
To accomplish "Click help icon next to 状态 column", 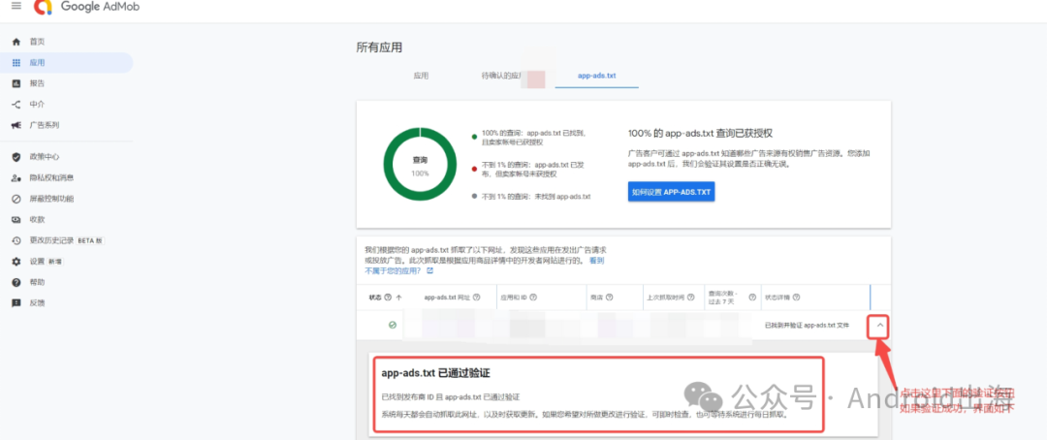I will (x=388, y=298).
